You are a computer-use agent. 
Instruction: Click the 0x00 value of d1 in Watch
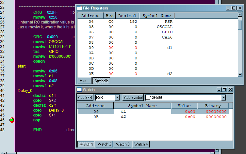click(190, 112)
